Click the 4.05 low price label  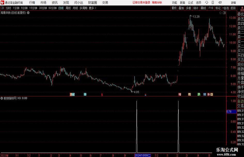coord(136,92)
